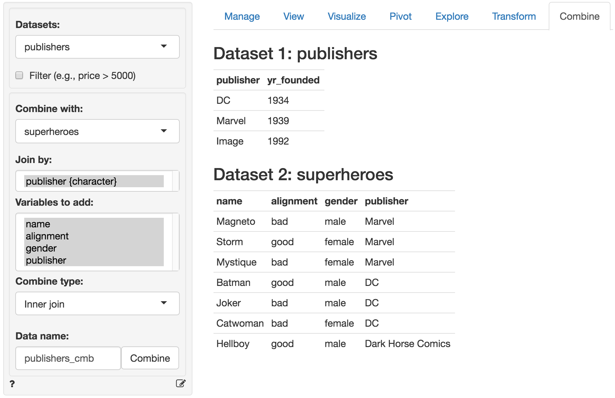Select name in Variables to add list
The height and width of the screenshot is (398, 615).
(x=38, y=224)
